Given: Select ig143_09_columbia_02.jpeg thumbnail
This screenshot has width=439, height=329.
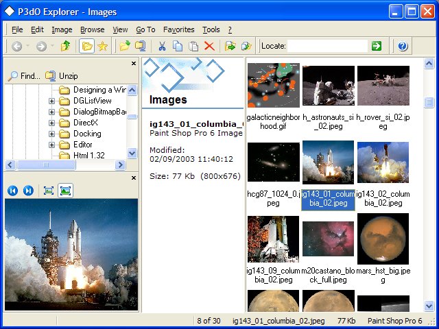Looking at the screenshot, I should (273, 239).
